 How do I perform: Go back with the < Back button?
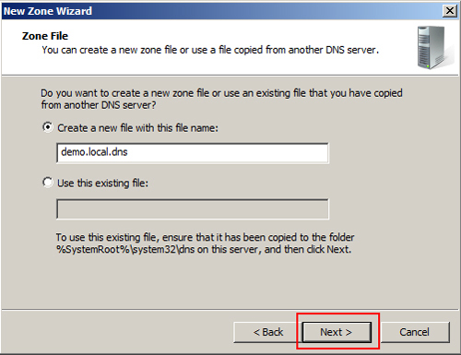pos(267,332)
